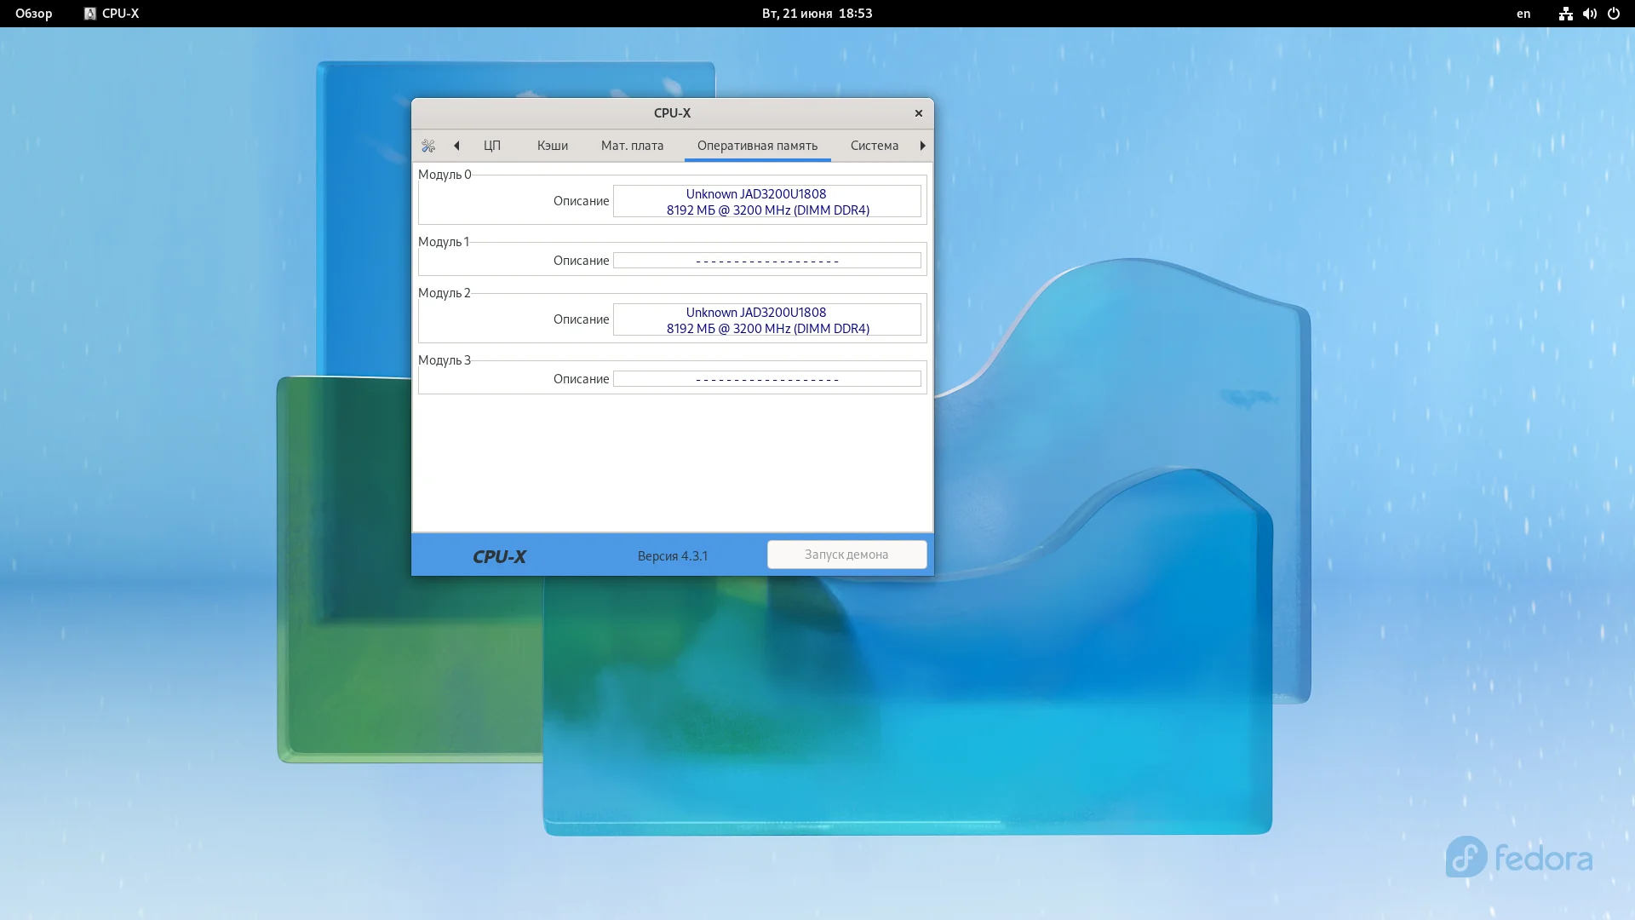Viewport: 1635px width, 920px height.
Task: Click the volume speaker icon
Action: coord(1589,14)
